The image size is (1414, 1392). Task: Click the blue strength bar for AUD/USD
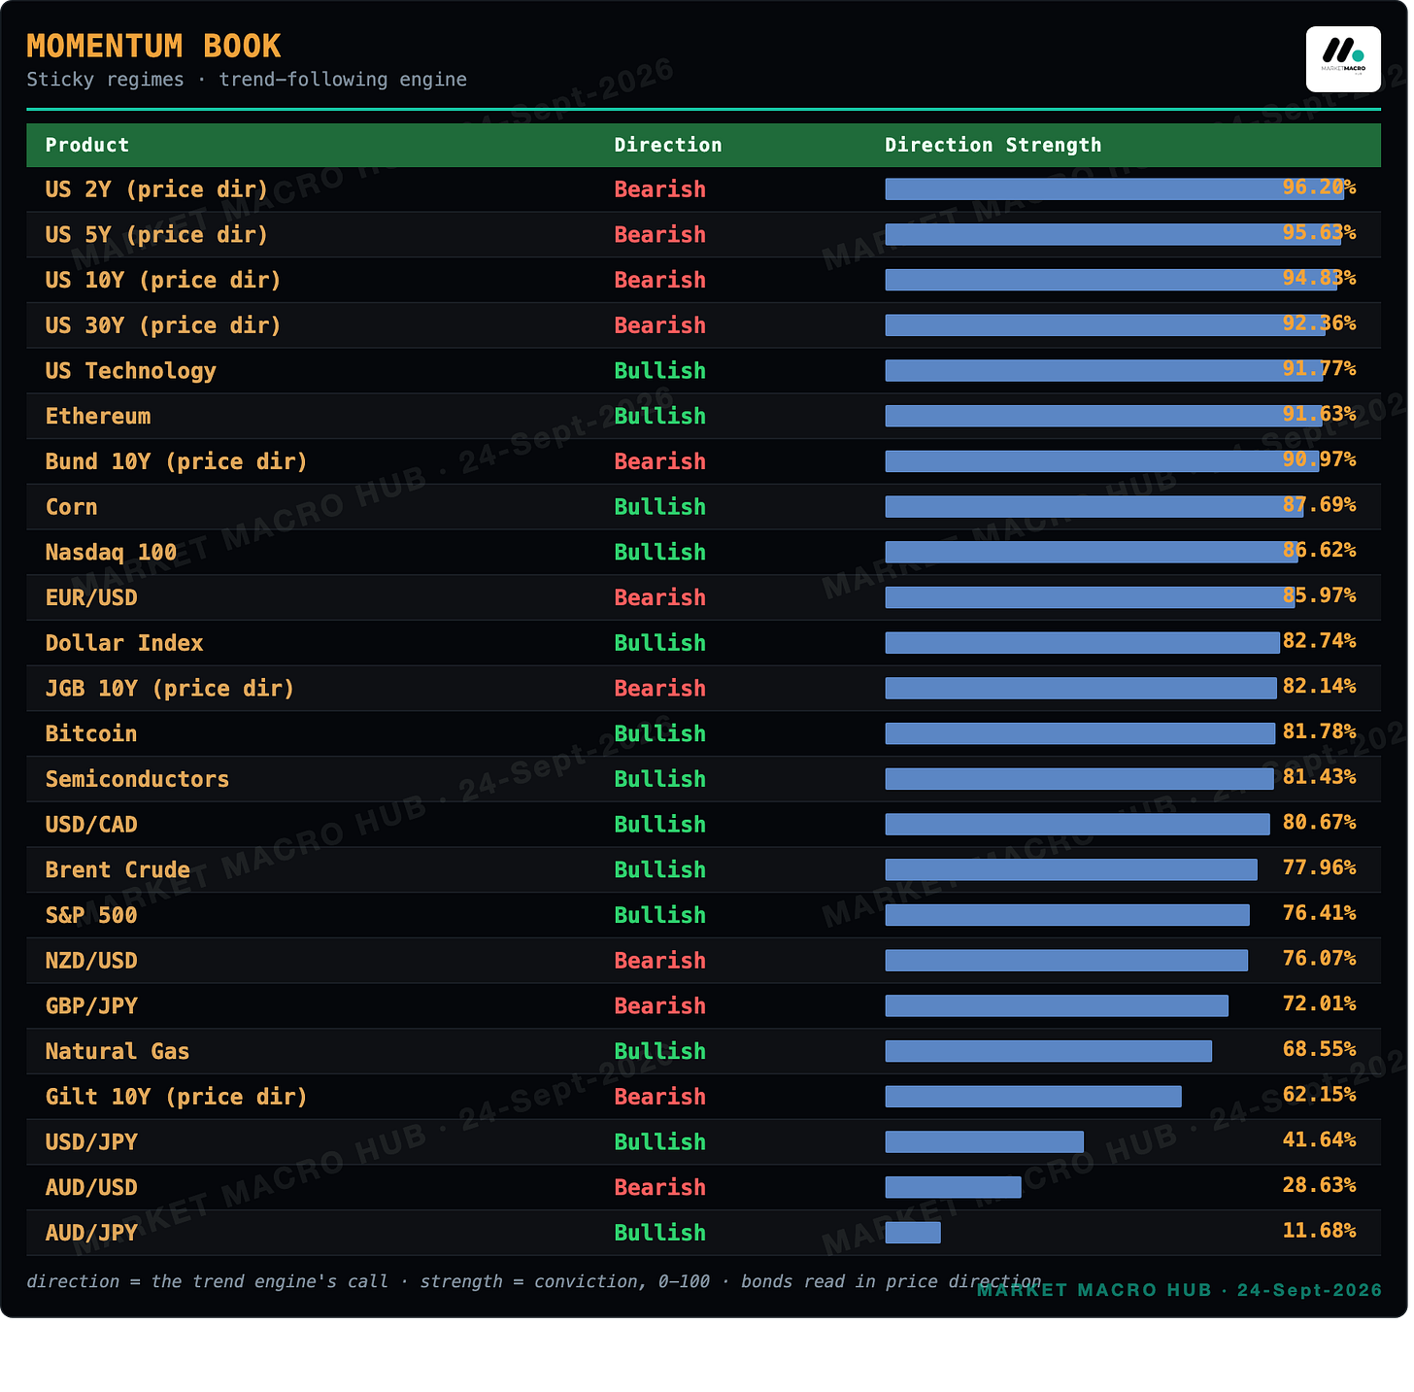coord(954,1187)
